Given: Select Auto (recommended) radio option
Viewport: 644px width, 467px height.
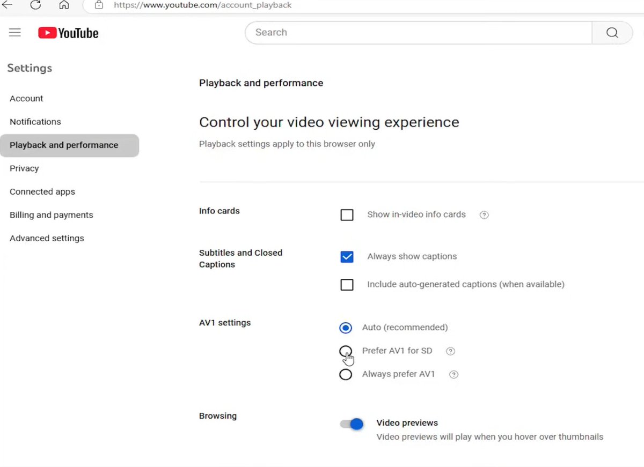Looking at the screenshot, I should [x=346, y=328].
